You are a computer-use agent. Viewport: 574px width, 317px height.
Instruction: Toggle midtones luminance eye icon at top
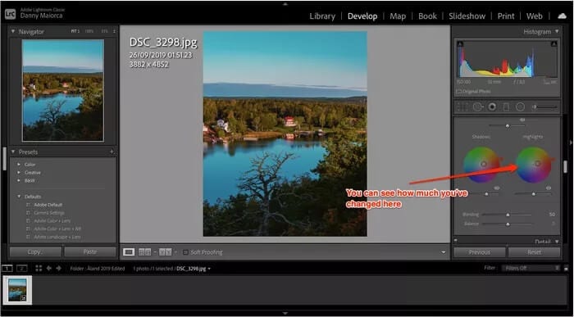[x=522, y=120]
